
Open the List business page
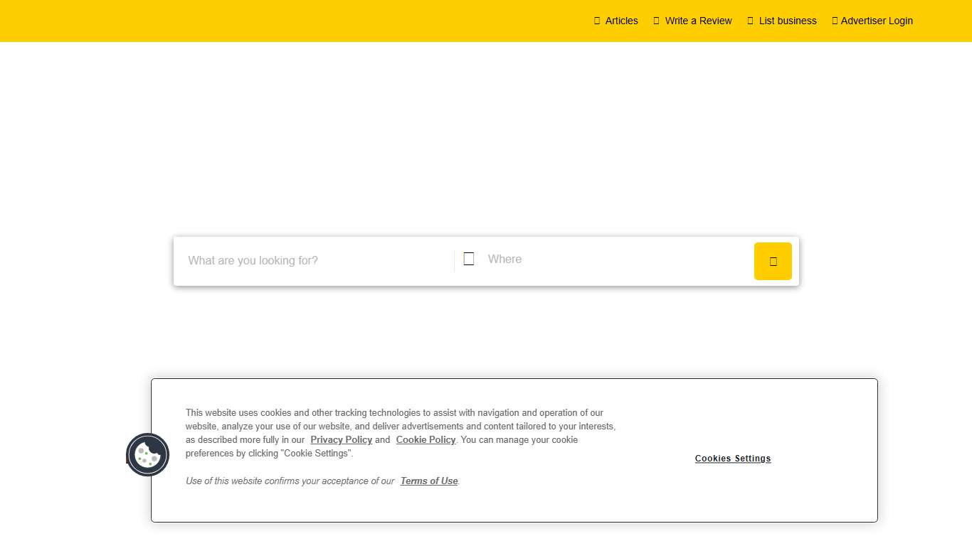(x=788, y=21)
